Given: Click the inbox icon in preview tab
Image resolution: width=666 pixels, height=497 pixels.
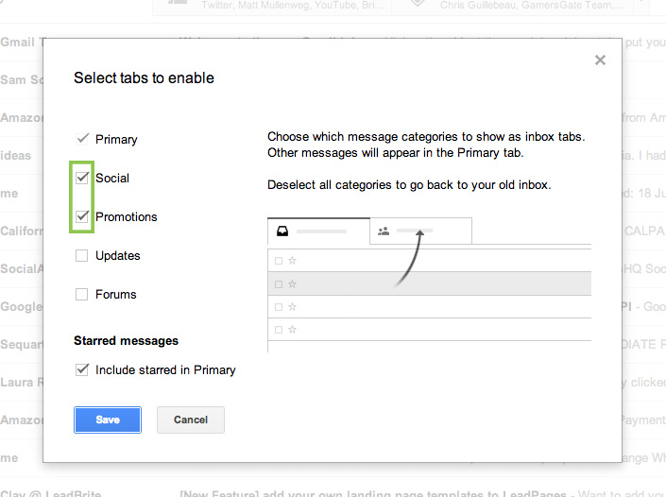Looking at the screenshot, I should [282, 231].
